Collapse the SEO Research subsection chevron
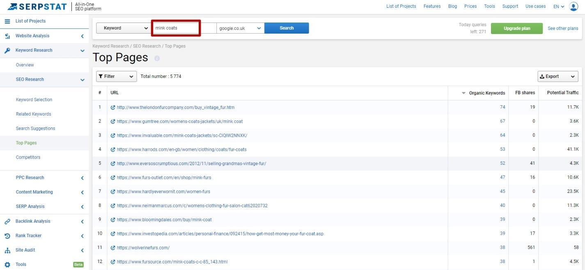This screenshot has height=270, width=585. click(x=82, y=80)
